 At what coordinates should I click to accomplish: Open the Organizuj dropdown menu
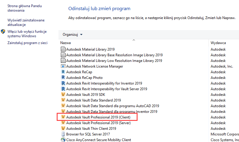coord(73,35)
